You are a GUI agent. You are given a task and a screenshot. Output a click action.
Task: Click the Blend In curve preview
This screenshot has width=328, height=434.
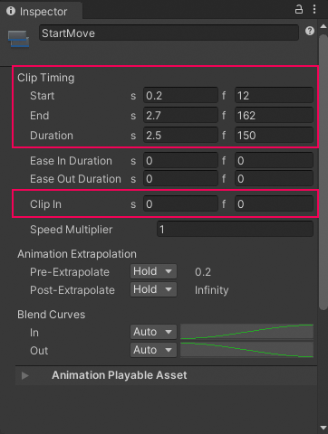(246, 332)
